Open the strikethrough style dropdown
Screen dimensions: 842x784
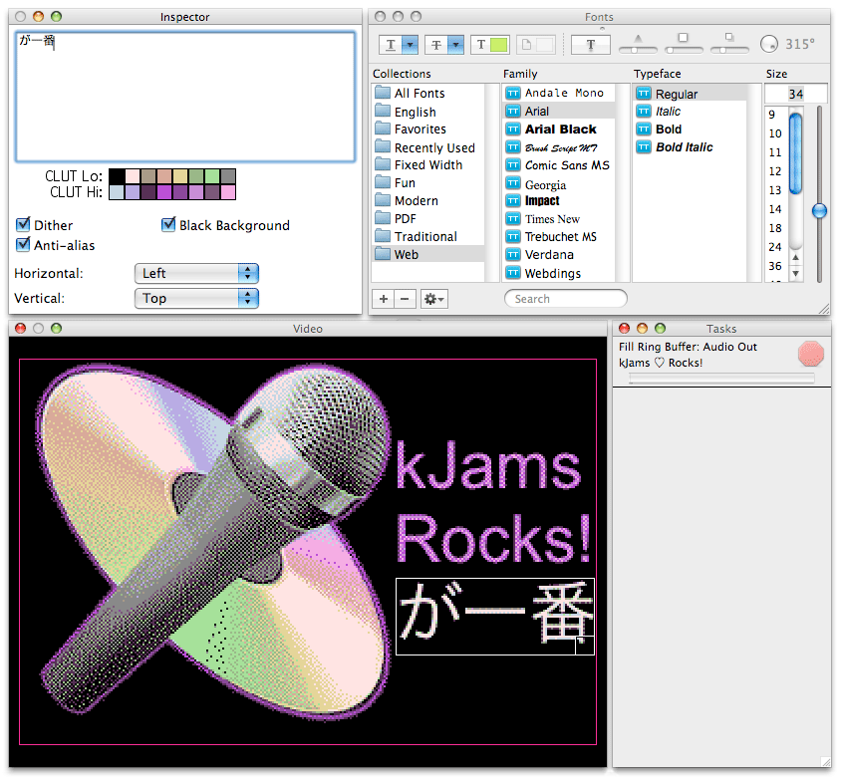[444, 45]
